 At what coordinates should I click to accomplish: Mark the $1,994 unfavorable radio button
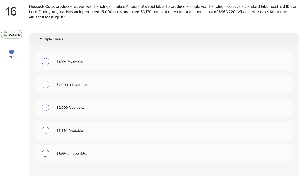tap(46, 153)
